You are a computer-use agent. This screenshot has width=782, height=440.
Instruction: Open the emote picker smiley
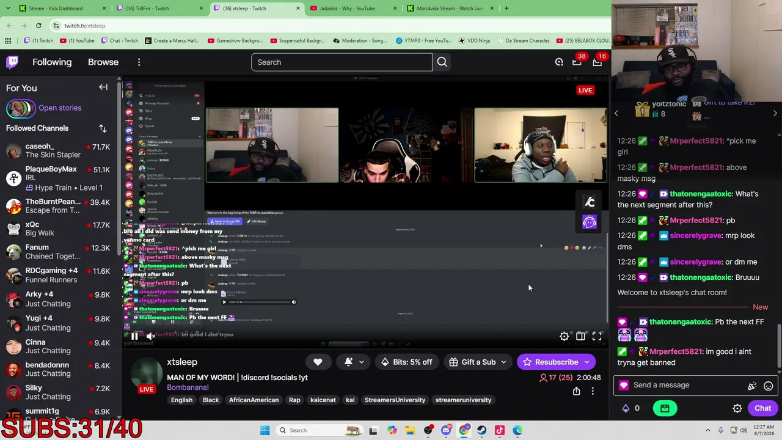[x=768, y=386]
